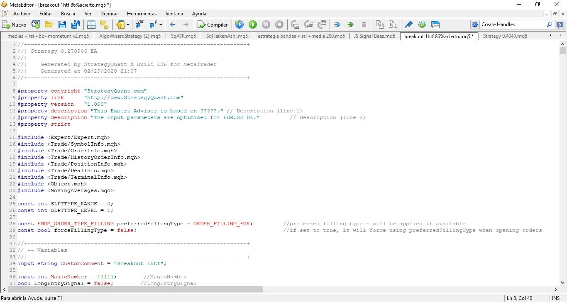567x302 pixels.
Task: Click the search settings gear icon
Action: coord(475,24)
